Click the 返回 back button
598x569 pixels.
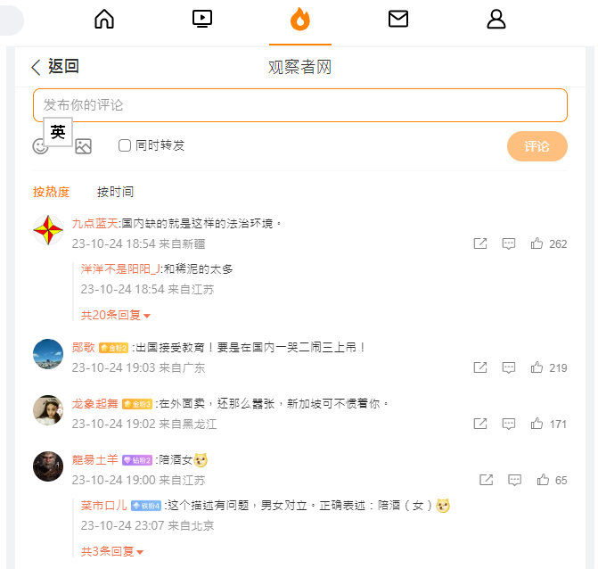pos(55,67)
